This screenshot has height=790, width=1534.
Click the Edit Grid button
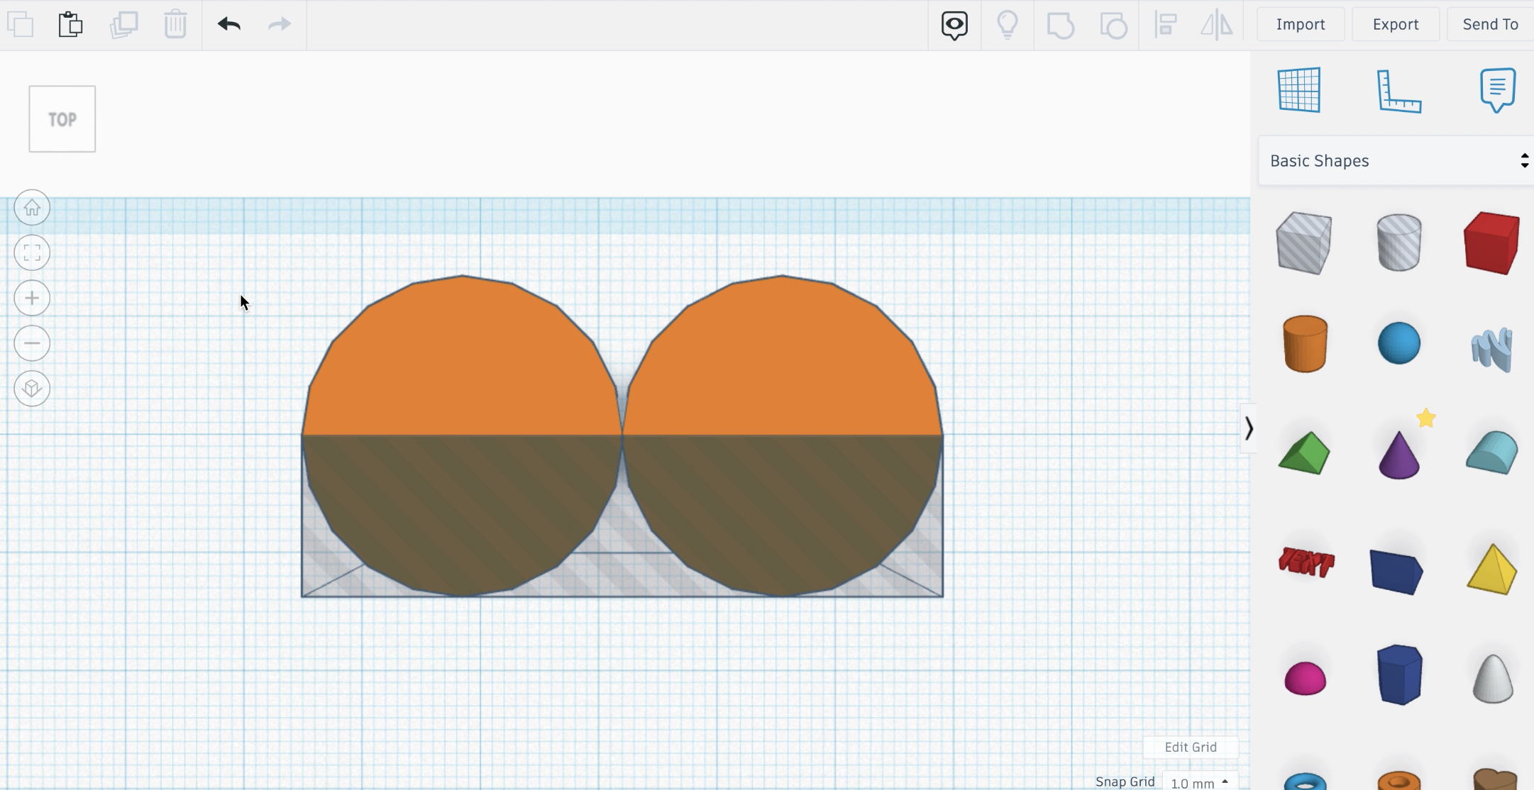1191,747
